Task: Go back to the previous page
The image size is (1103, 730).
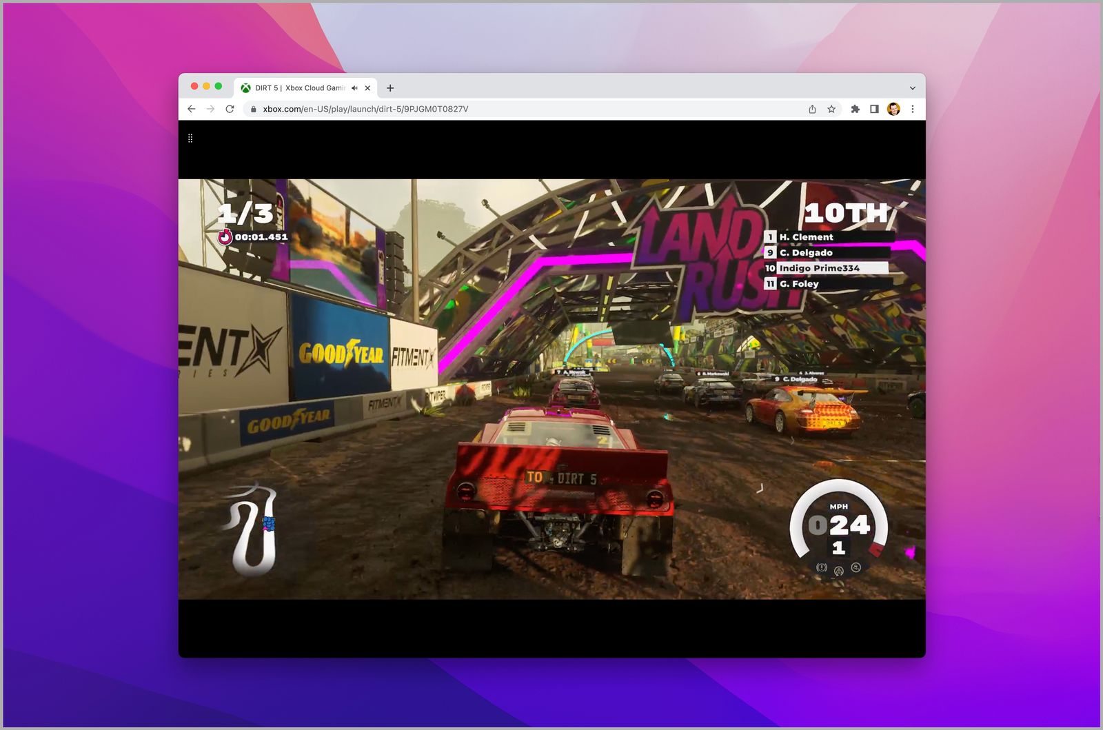Action: (x=192, y=109)
